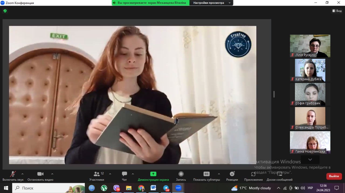Select Лілія Рускуліс video thumbnail

[310, 46]
